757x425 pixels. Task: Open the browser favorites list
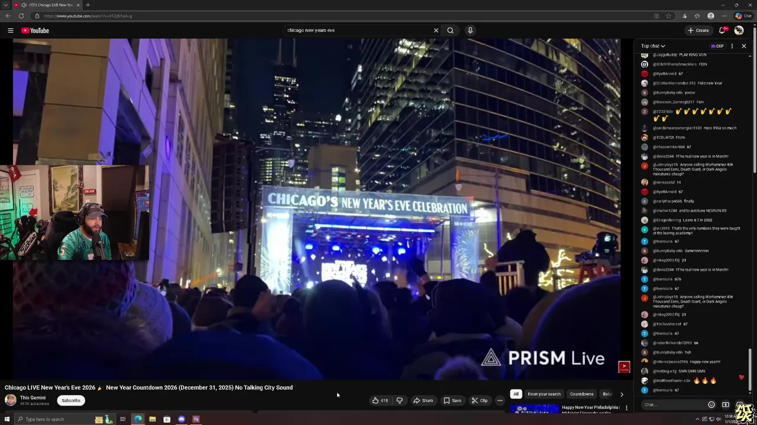pyautogui.click(x=697, y=16)
